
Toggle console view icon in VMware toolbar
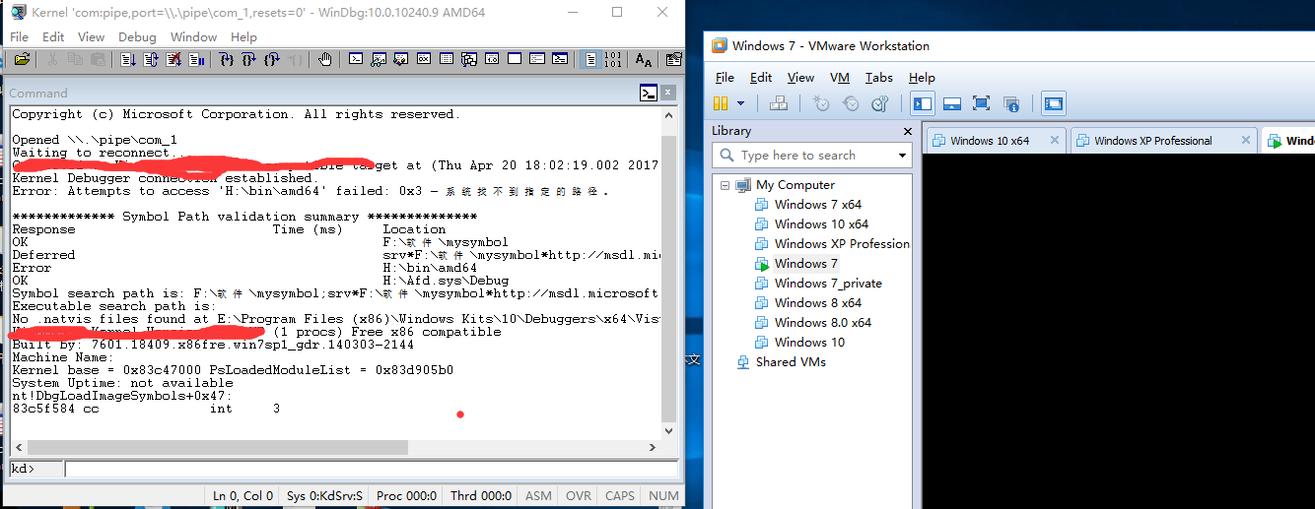pos(1054,103)
